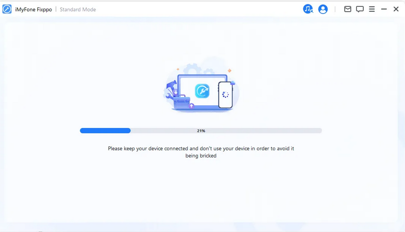Click the Standard Mode title text
The width and height of the screenshot is (405, 232).
[78, 9]
